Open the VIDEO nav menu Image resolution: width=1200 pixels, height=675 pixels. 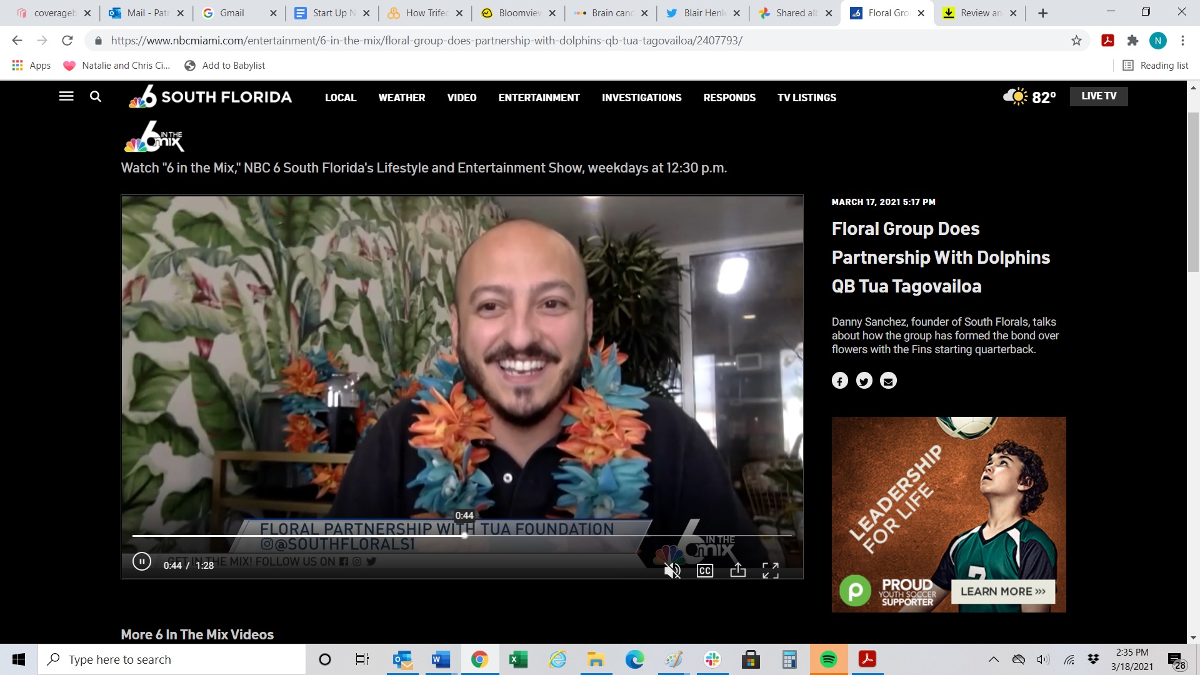click(462, 97)
